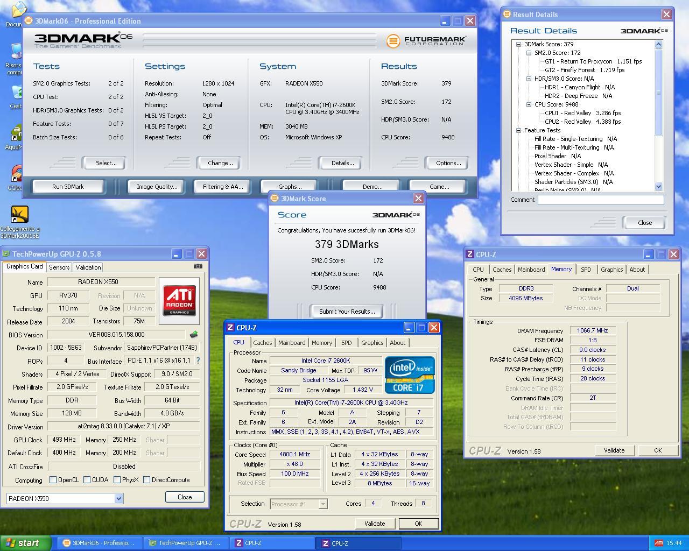This screenshot has height=551, width=689.
Task: Click the BIOS save chip icon in GPU-Z
Action: [194, 335]
